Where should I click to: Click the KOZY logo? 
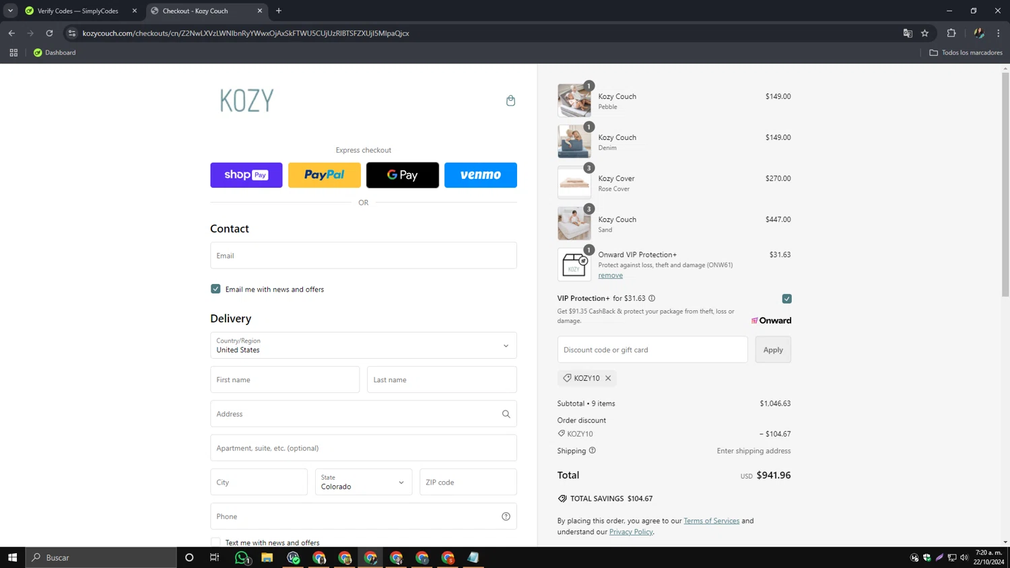pos(247,101)
